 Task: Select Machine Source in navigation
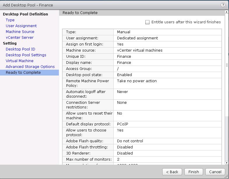click(20, 32)
